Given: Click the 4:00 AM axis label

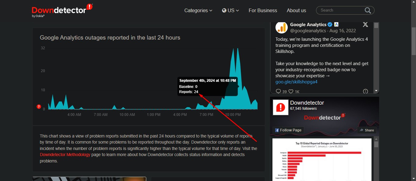Looking at the screenshot, I should 74,115.
